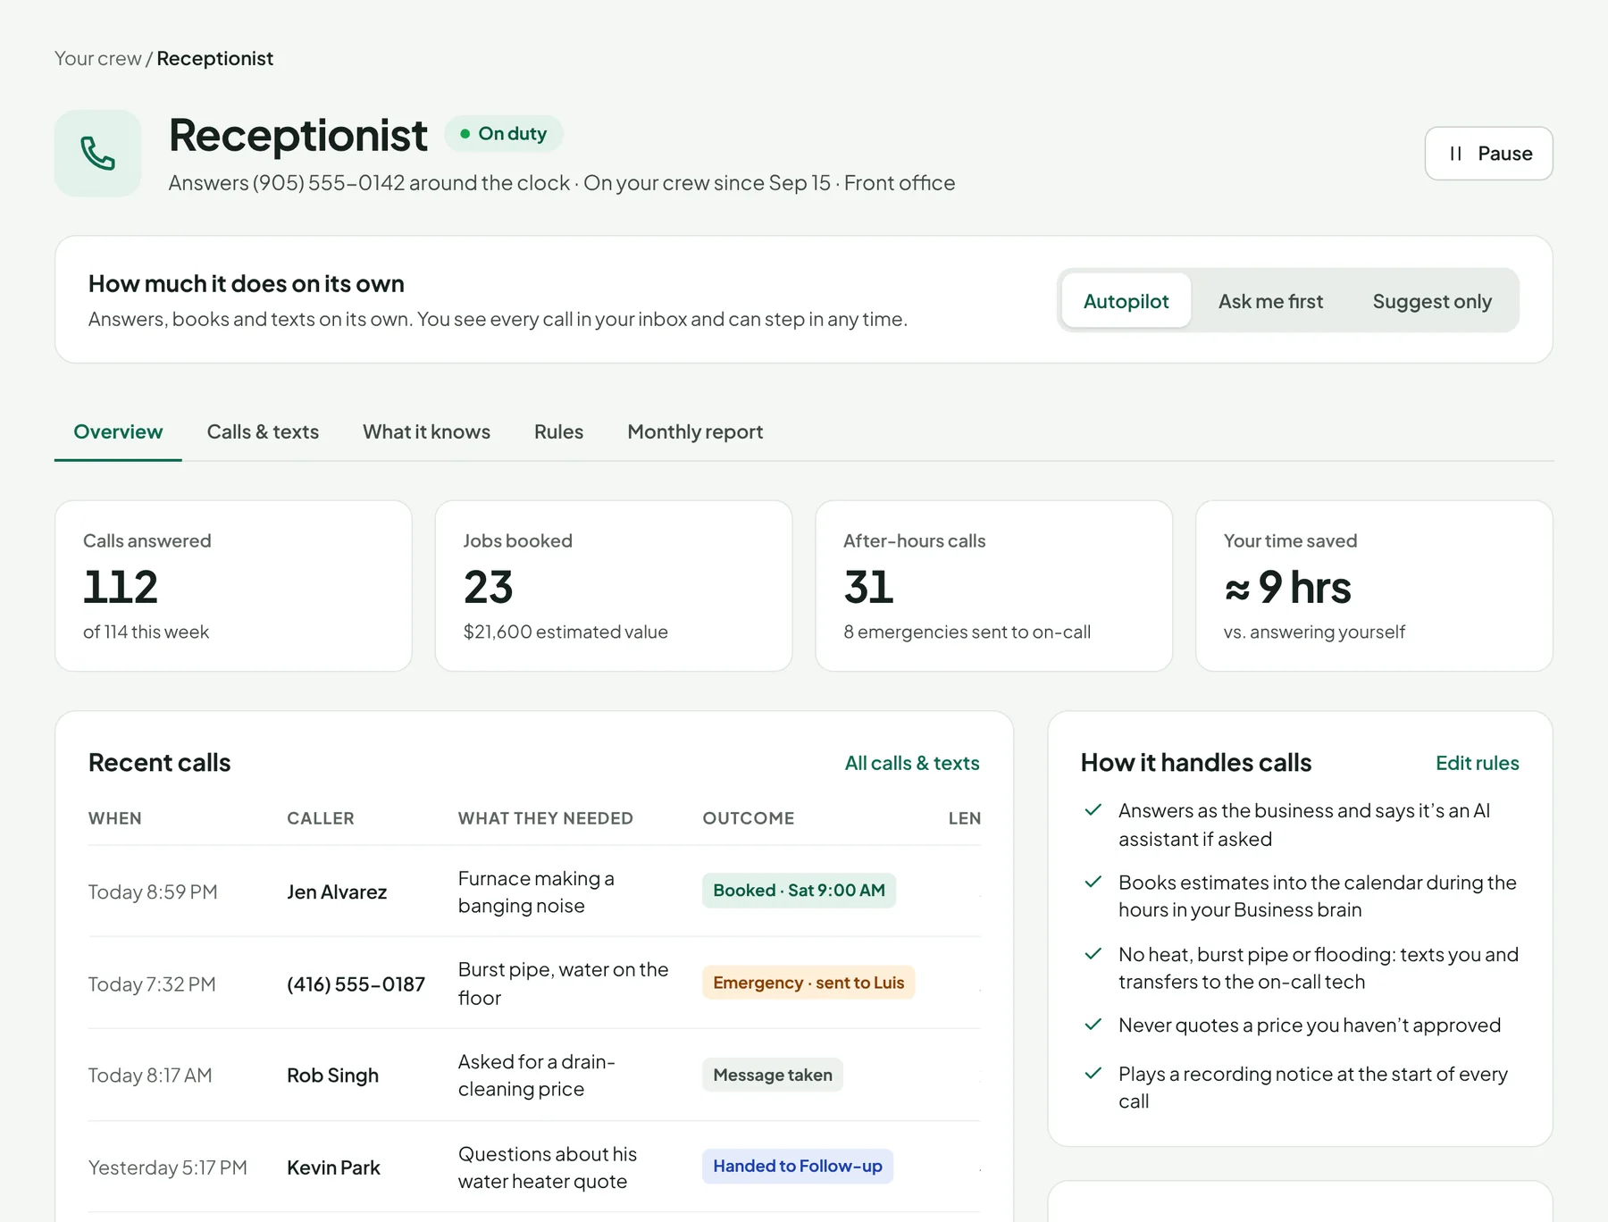Click 'Today 8:59 PM' call time
Screen dimensions: 1608x1222
click(x=153, y=891)
